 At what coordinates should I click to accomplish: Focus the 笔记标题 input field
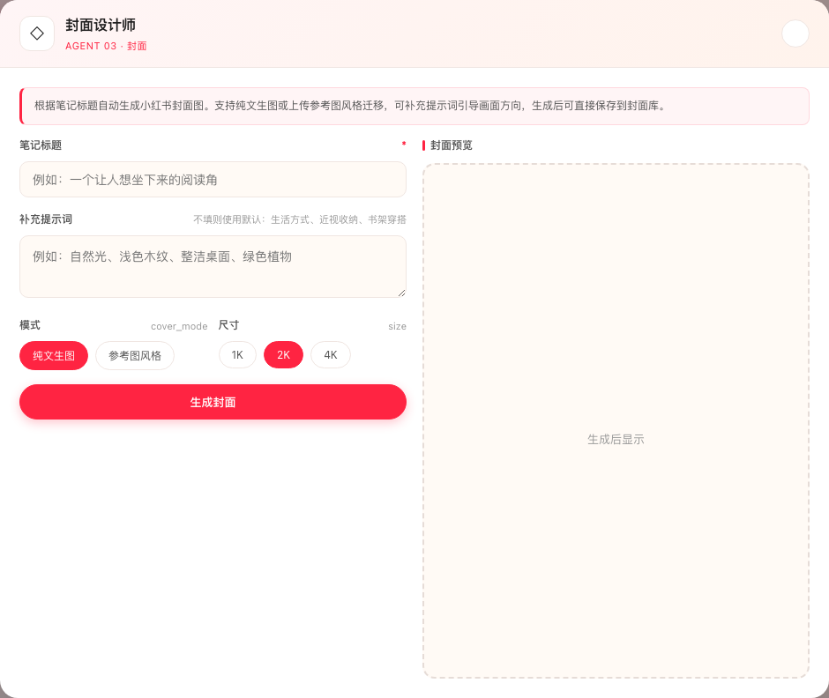click(213, 180)
